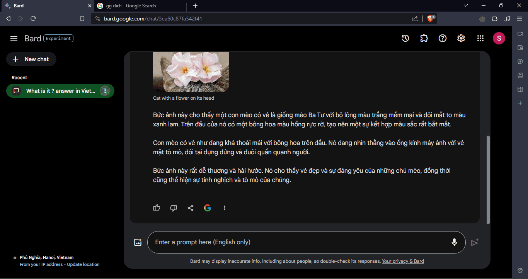This screenshot has height=279, width=528.
Task: Open the Help question mark icon
Action: pyautogui.click(x=443, y=38)
